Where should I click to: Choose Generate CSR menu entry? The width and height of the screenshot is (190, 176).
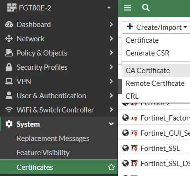tap(156, 53)
